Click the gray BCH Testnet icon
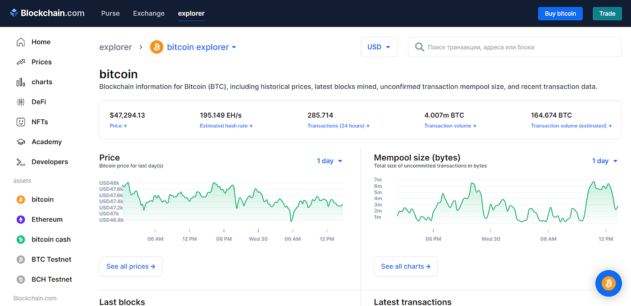Screen dimensions: 631x306 click(x=21, y=279)
